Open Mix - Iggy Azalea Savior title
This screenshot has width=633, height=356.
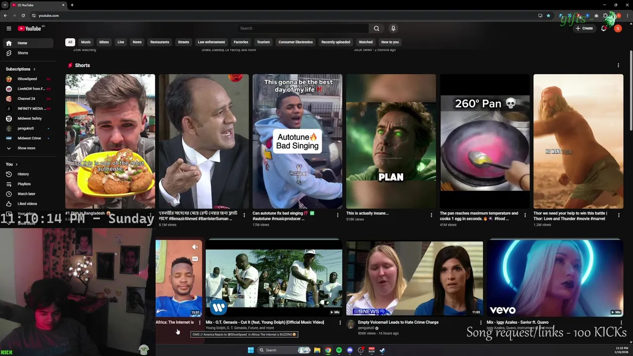pyautogui.click(x=517, y=322)
